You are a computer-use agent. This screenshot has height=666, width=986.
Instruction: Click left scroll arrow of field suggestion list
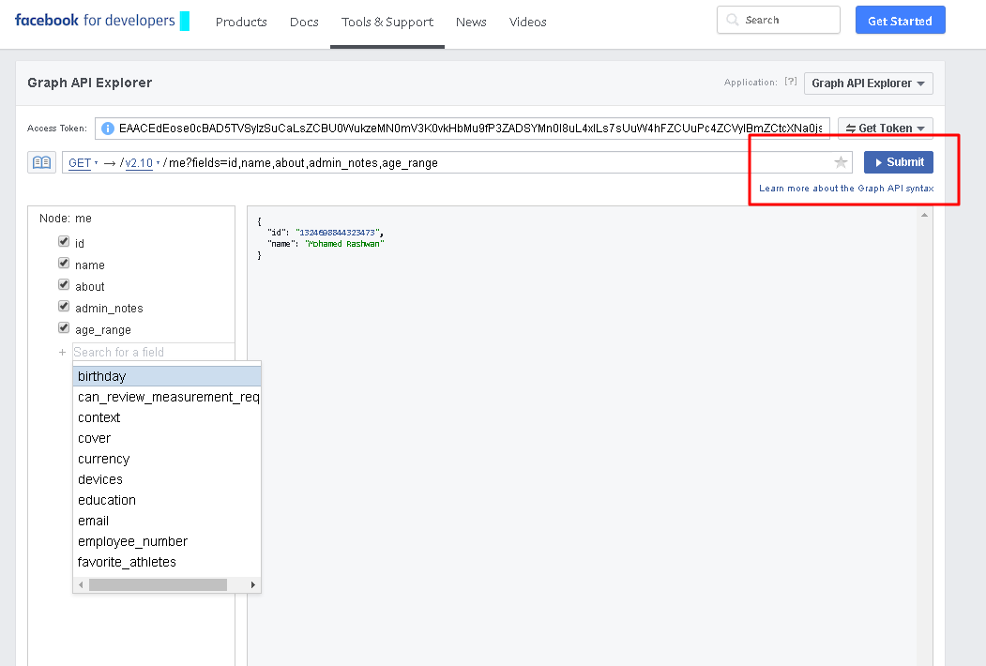pyautogui.click(x=81, y=584)
